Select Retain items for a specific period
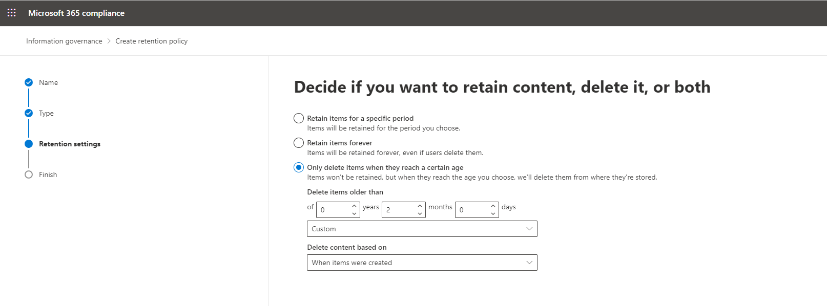The height and width of the screenshot is (306, 827). (299, 118)
